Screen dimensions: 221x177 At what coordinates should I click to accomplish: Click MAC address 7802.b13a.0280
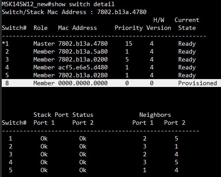[x=83, y=75]
